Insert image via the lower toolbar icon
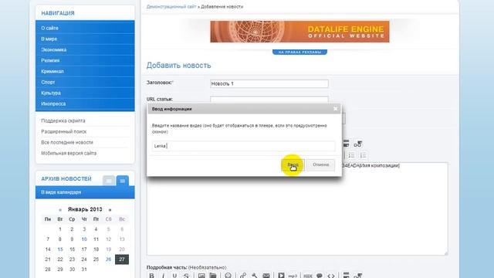The width and height of the screenshot is (494, 278). pyautogui.click(x=201, y=276)
